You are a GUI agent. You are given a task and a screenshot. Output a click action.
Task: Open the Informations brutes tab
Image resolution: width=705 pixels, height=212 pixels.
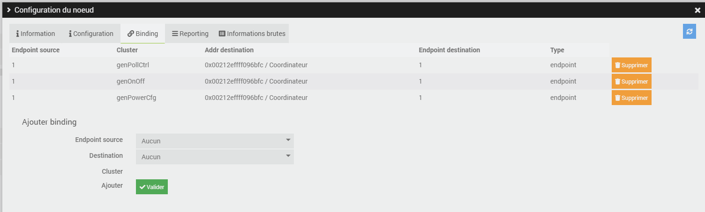pos(252,34)
